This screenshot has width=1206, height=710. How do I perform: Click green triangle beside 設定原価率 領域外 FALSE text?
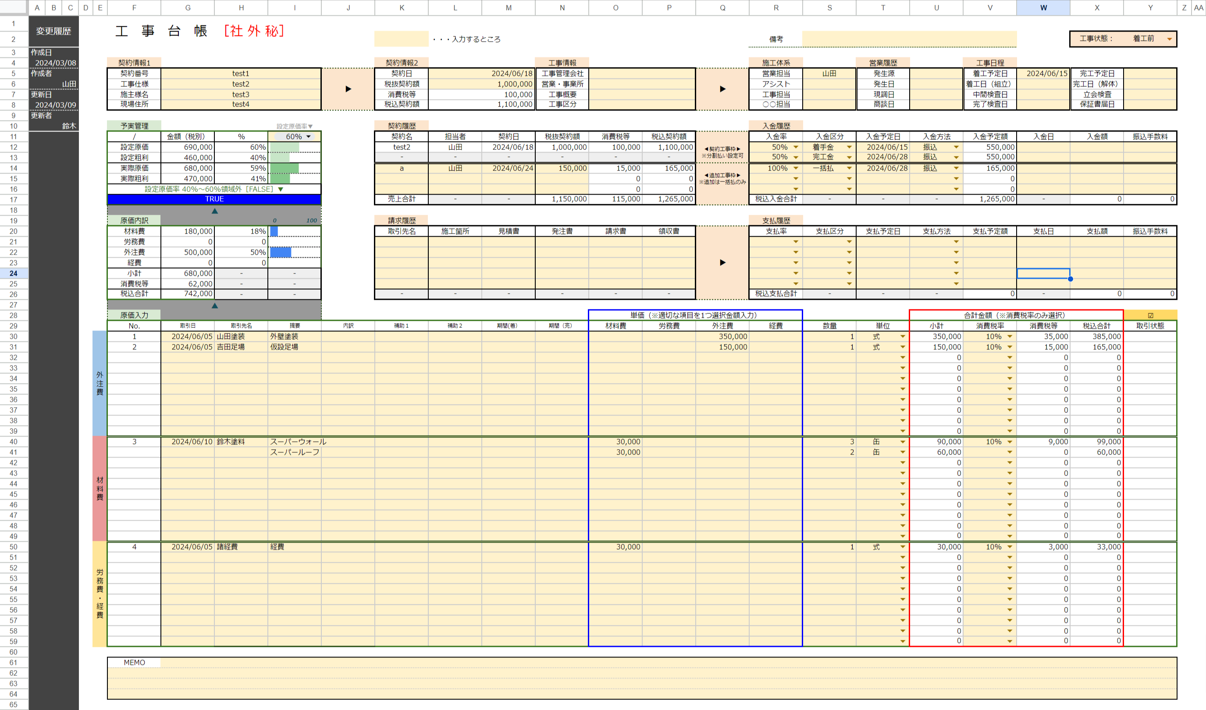click(281, 189)
